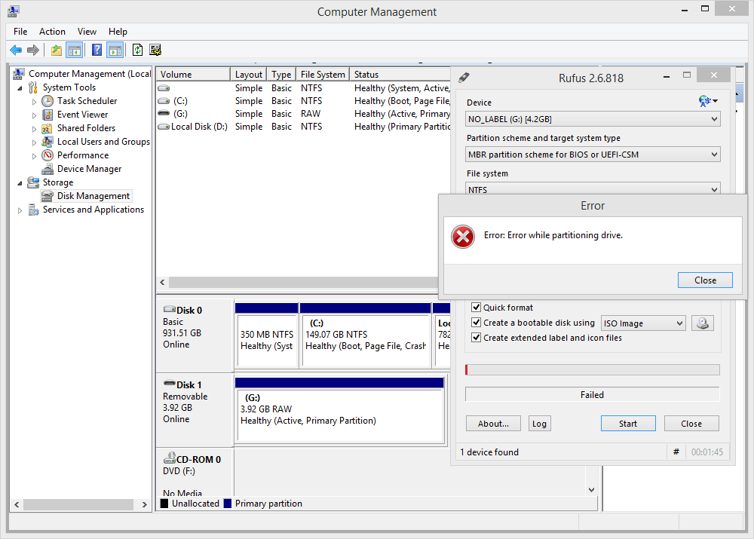Toggle the Show/Hide Console Tree toolbar icon

pyautogui.click(x=74, y=50)
